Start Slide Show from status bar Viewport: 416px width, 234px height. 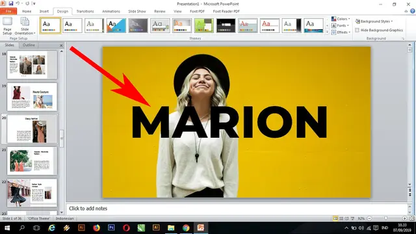[x=352, y=218]
